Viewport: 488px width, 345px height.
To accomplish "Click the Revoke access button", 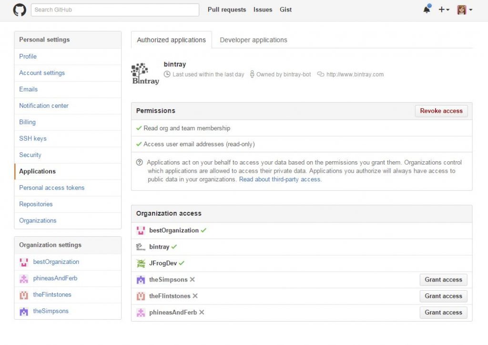I will 441,111.
